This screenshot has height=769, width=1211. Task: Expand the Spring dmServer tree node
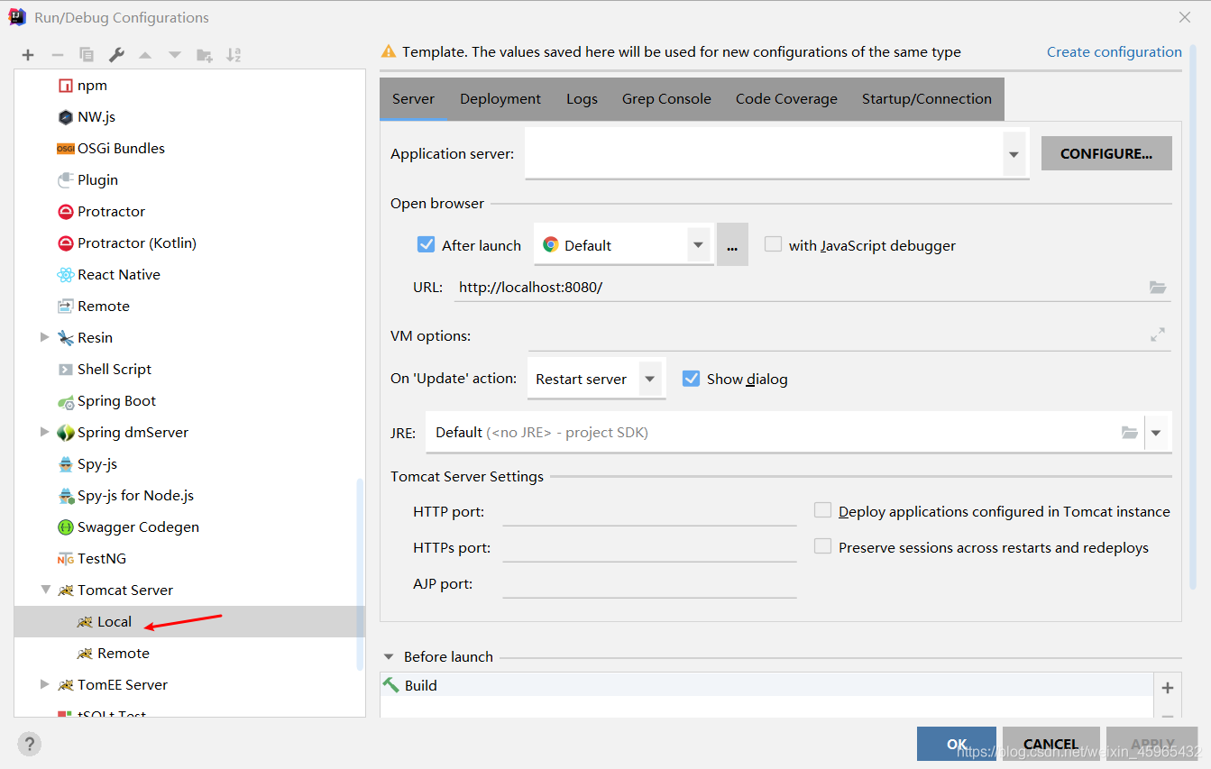pyautogui.click(x=44, y=432)
